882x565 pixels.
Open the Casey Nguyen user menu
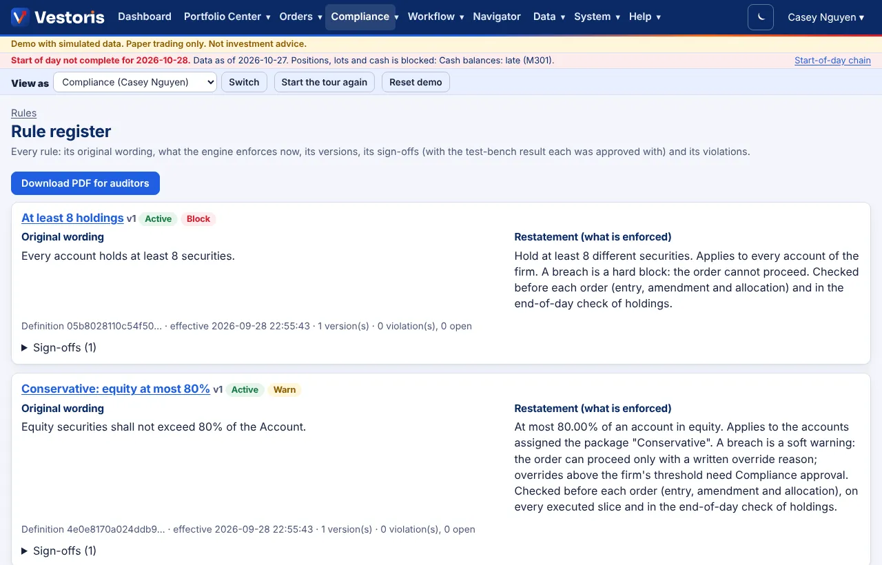(825, 17)
